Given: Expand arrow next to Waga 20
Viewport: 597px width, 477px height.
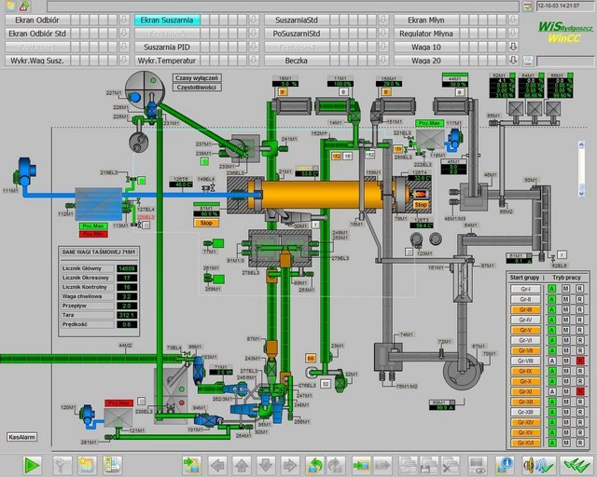Looking at the screenshot, I should pyautogui.click(x=513, y=61).
